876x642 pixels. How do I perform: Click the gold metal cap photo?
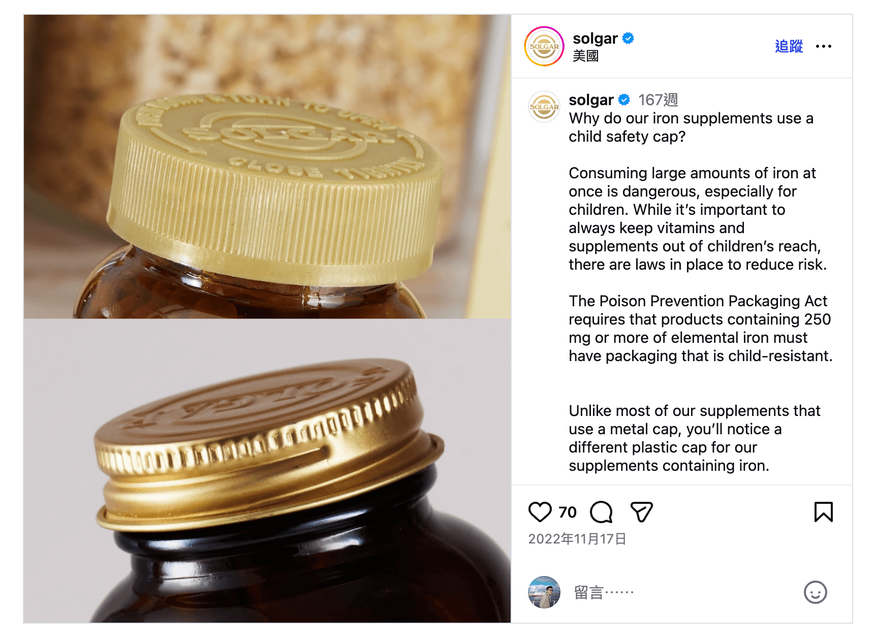[x=267, y=471]
